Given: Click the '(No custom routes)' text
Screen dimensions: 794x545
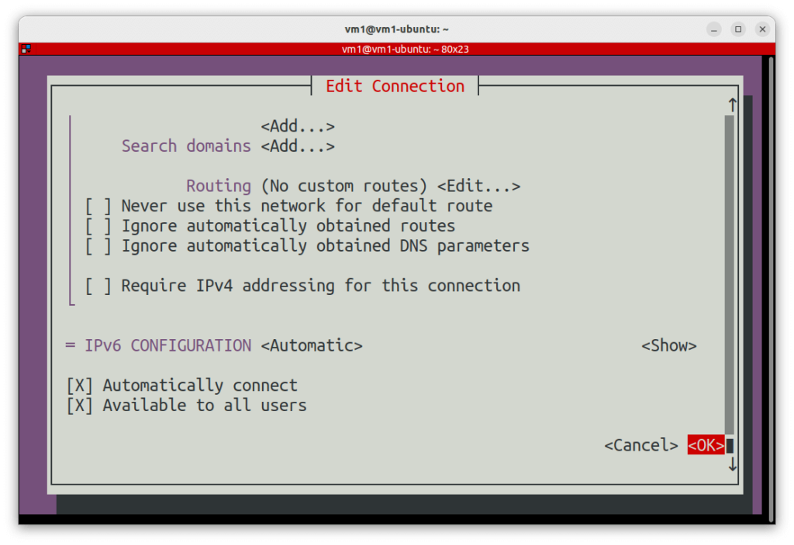Looking at the screenshot, I should pyautogui.click(x=344, y=186).
